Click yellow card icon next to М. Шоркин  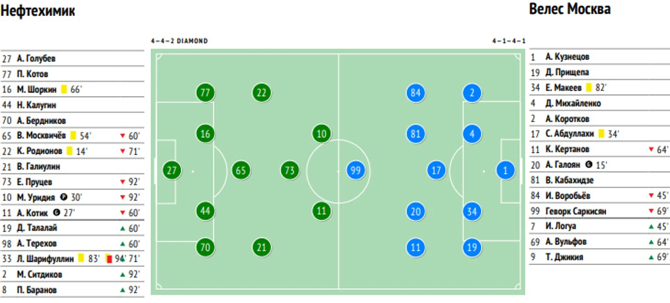(64, 89)
